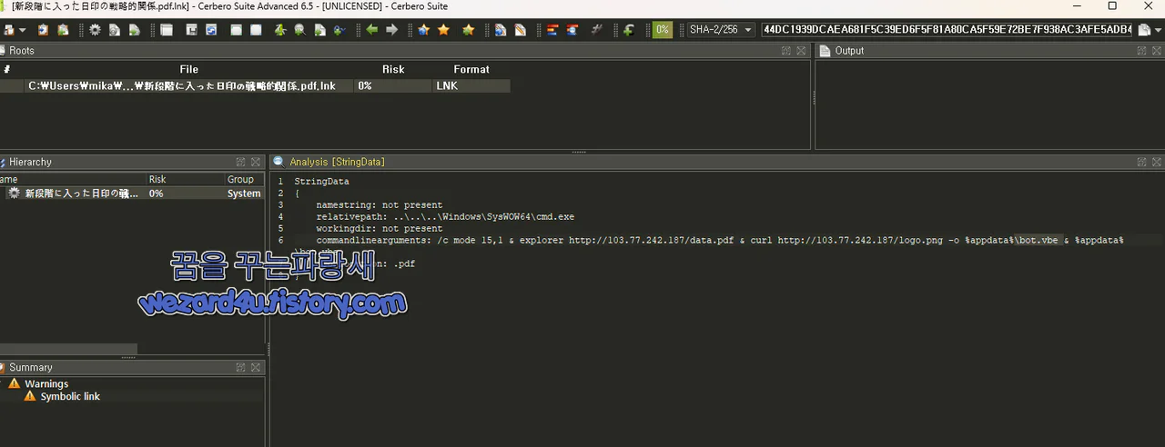Open the dropdown arrow beside the file-open icon

(x=22, y=30)
